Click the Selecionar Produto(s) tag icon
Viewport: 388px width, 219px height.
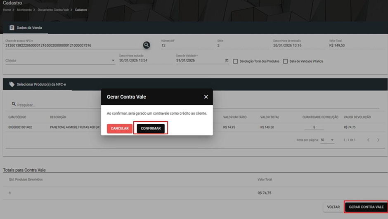pos(12,84)
